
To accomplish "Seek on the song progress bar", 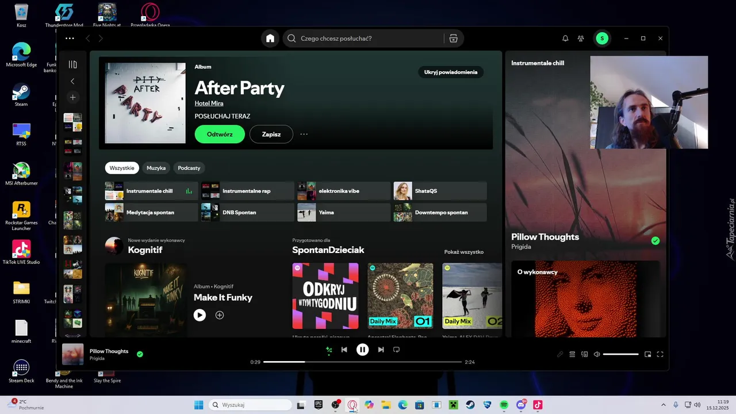I will coord(362,362).
